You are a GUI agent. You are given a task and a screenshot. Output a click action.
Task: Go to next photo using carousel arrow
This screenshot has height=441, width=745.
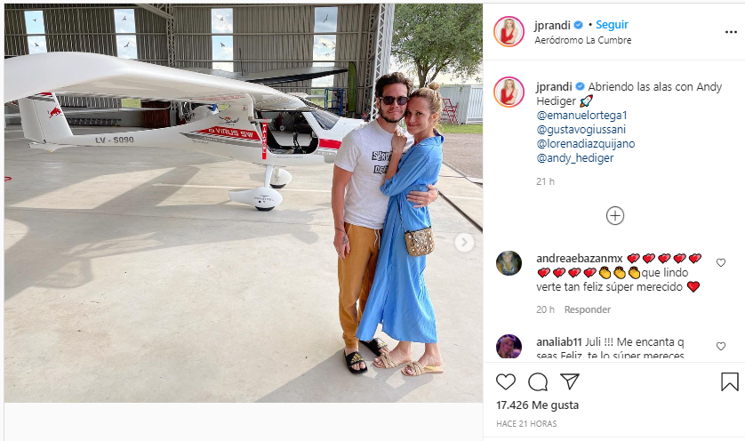pos(464,243)
